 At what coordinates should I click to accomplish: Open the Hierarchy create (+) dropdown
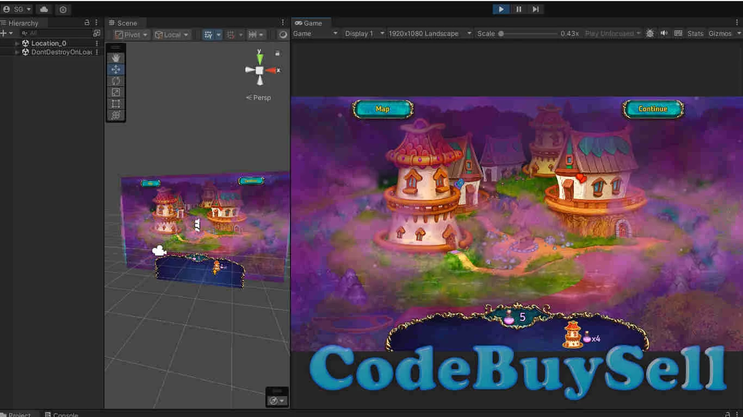(x=7, y=33)
